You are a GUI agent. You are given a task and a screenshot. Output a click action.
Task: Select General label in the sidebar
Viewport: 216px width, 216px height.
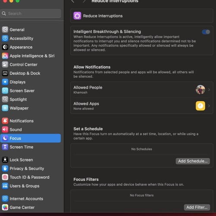[x=17, y=30]
